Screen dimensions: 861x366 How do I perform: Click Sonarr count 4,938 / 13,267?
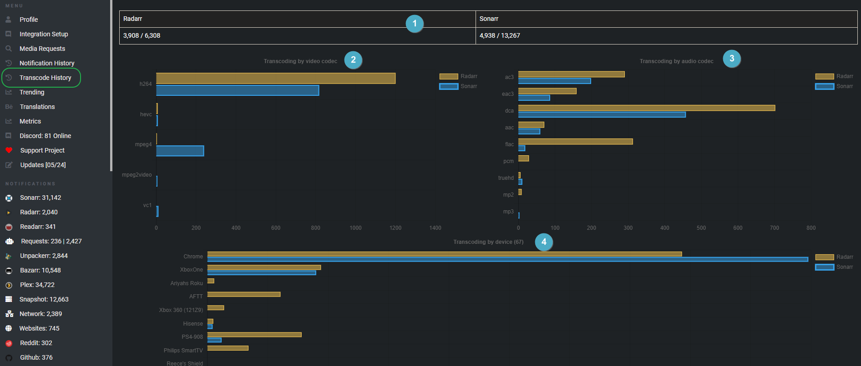pyautogui.click(x=500, y=35)
